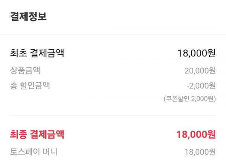This screenshot has height=160, width=226.
Task: Click the 토스페이 머니 payment method label
Action: tap(34, 152)
